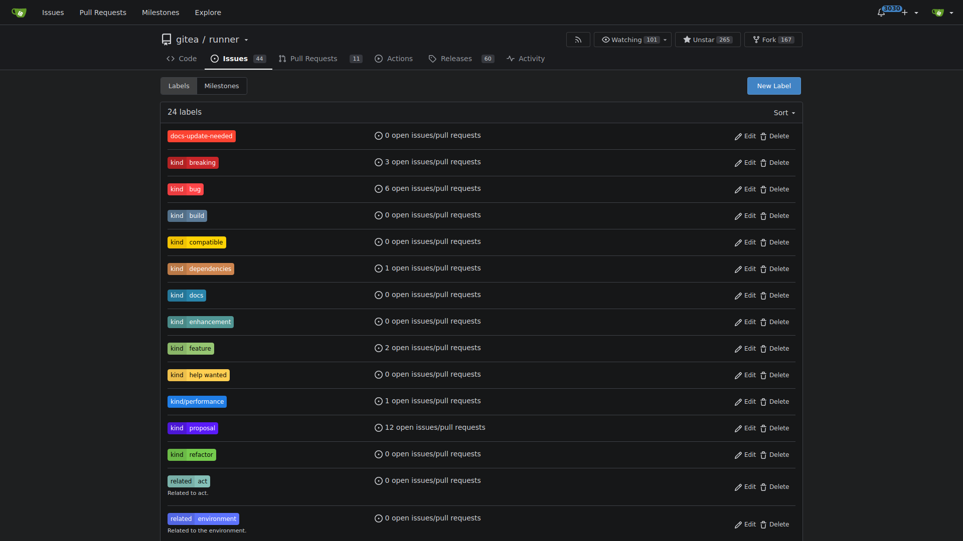
Task: Edit the kind build label
Action: tap(745, 216)
